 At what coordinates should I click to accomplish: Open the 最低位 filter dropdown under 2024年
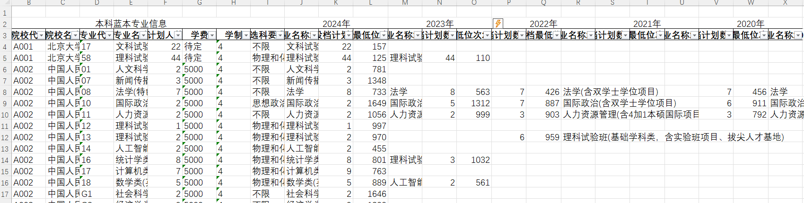[x=384, y=35]
